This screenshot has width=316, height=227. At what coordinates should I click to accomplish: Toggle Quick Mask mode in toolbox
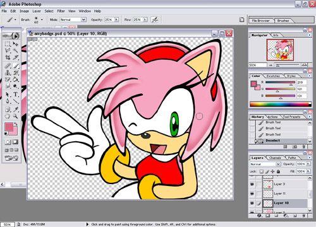15,142
